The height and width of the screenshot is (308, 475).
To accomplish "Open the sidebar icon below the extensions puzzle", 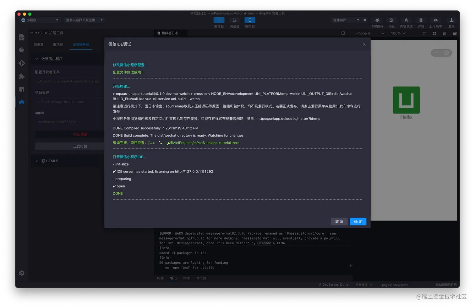I will [x=22, y=89].
